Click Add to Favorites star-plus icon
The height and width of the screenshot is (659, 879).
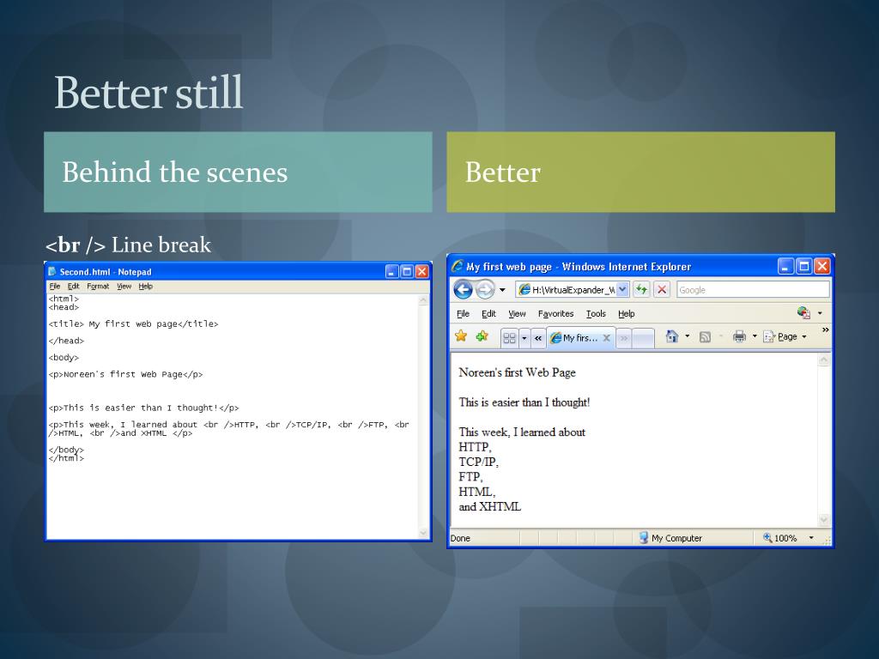(482, 336)
